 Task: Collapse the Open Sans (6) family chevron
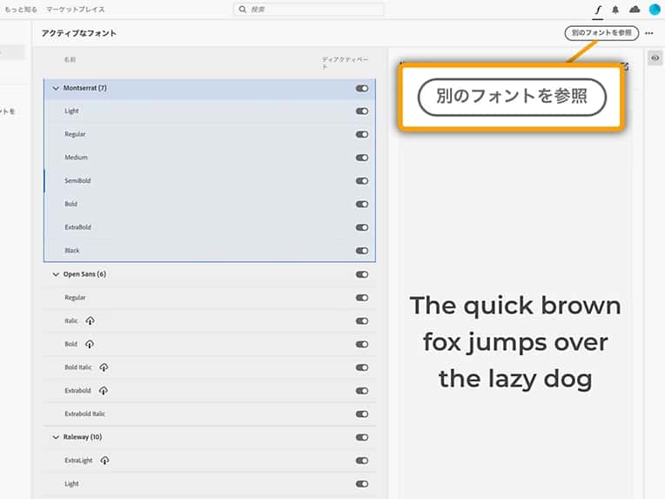56,274
